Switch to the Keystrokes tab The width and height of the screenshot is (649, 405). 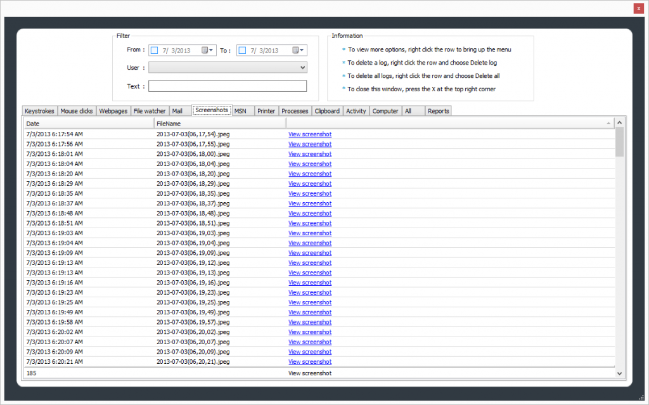click(39, 111)
